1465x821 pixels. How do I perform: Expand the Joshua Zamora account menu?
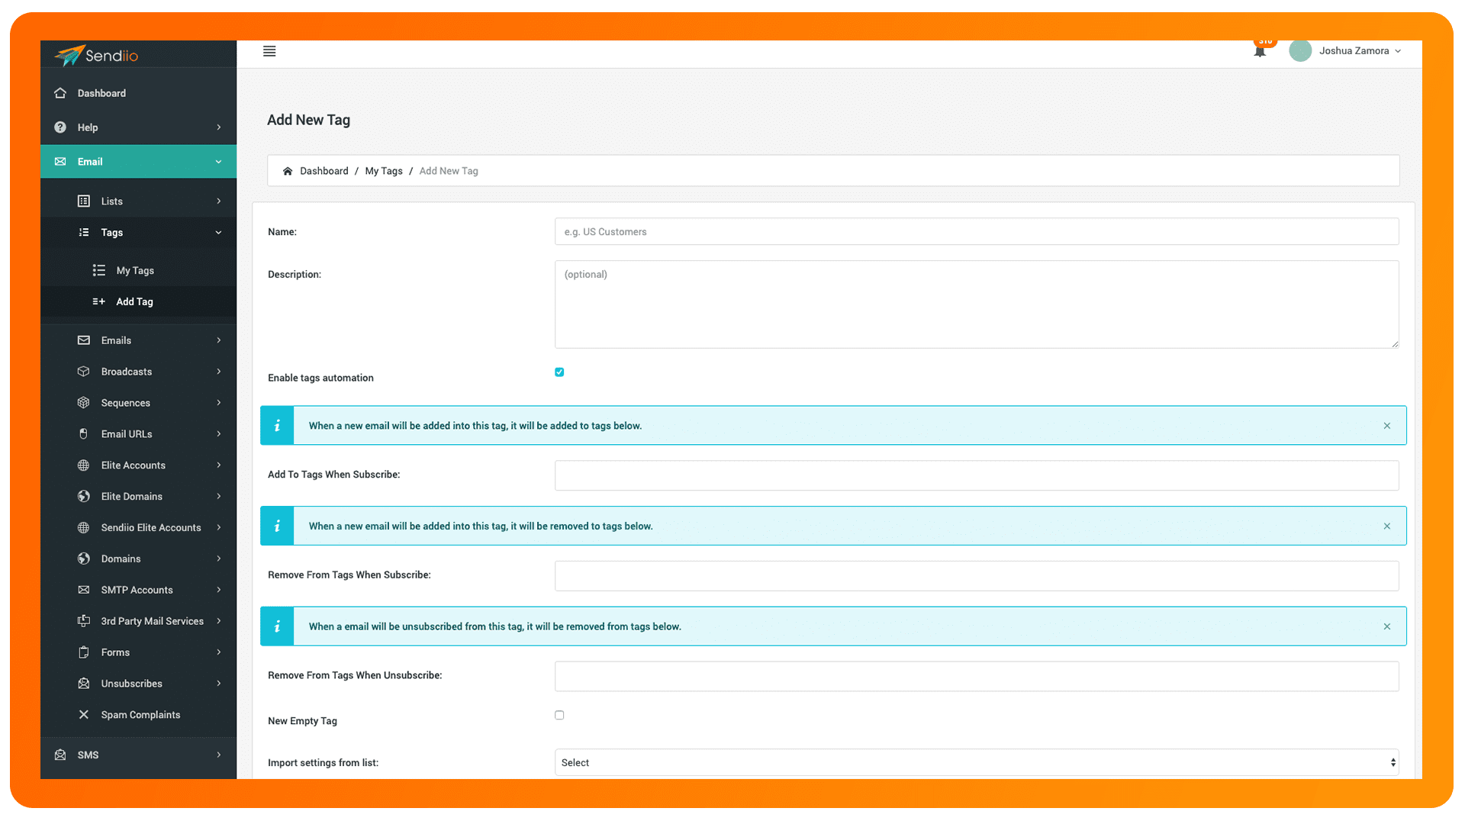pos(1360,51)
